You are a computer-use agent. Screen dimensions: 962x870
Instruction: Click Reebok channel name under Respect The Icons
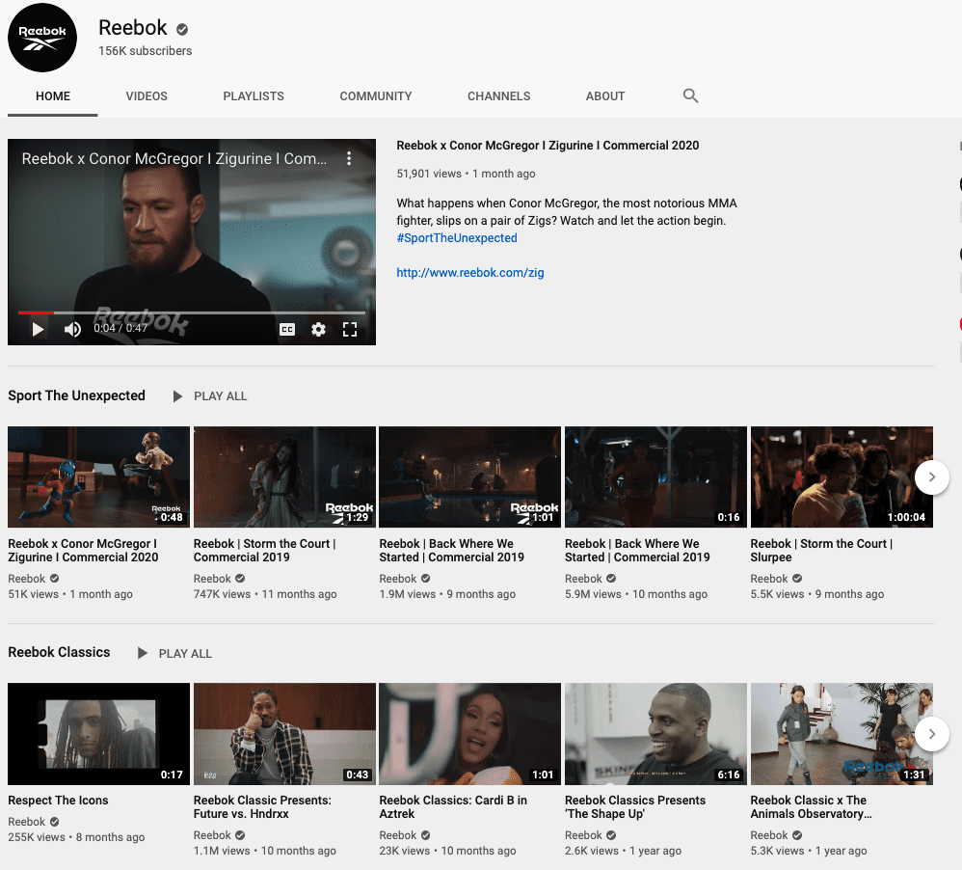(x=26, y=822)
